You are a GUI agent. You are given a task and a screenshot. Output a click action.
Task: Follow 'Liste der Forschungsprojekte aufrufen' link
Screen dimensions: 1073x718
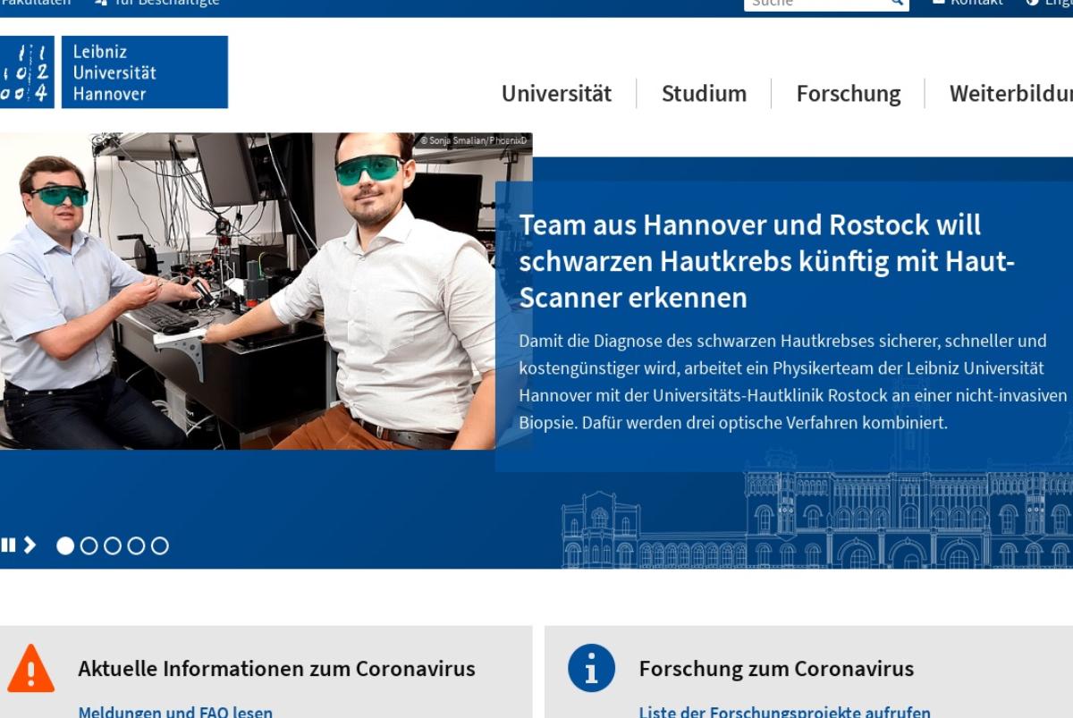click(x=784, y=712)
